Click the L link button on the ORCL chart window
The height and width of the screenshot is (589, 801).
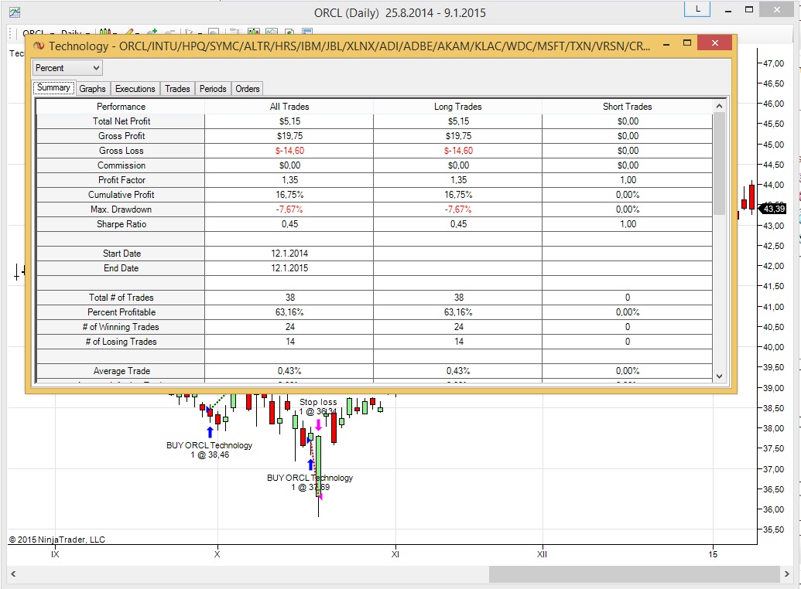click(697, 9)
